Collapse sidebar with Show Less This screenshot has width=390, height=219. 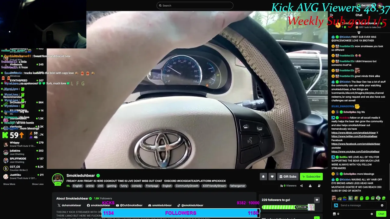[38, 184]
